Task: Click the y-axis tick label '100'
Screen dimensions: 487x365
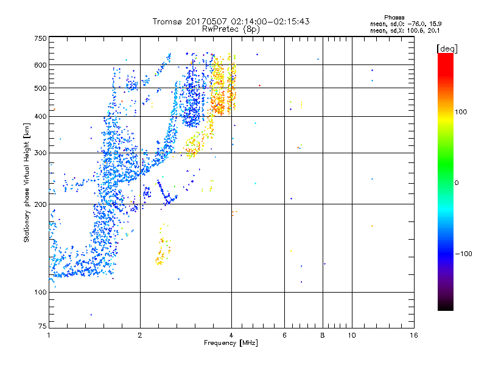Action: [x=40, y=292]
